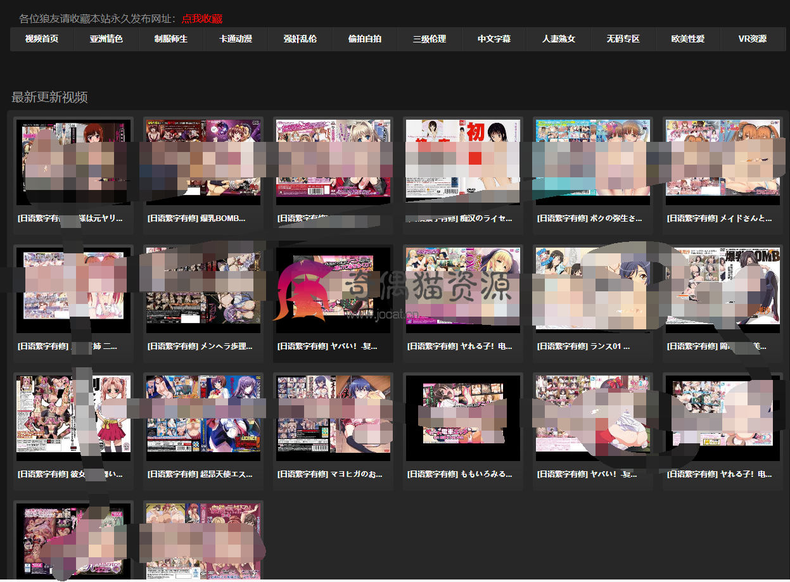This screenshot has width=790, height=582.
Task: Open the thumbnail above メンヘラ歩理 title
Action: pyautogui.click(x=203, y=291)
